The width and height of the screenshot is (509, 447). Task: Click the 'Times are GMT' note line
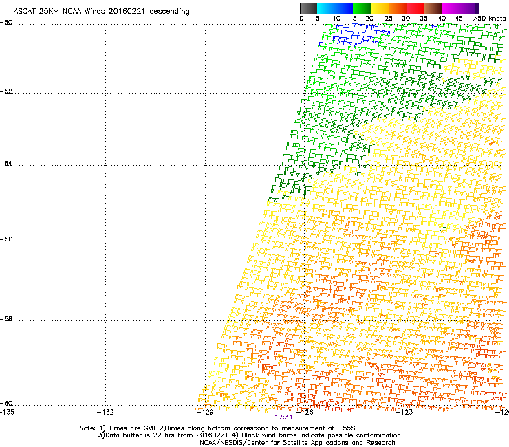217,428
